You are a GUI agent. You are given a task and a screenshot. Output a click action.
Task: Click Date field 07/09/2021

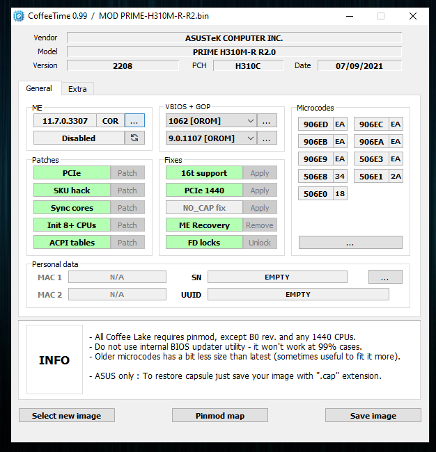click(x=359, y=66)
